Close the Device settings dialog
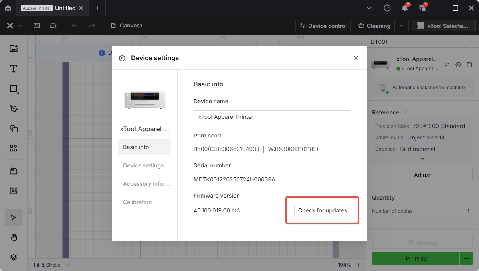Viewport: 479px width, 271px height. point(356,58)
